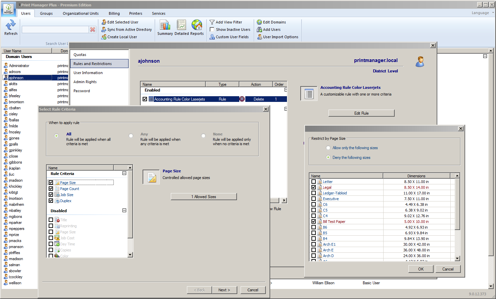Click the Administrator user icon
Image resolution: width=496 pixels, height=299 pixels.
coord(6,66)
